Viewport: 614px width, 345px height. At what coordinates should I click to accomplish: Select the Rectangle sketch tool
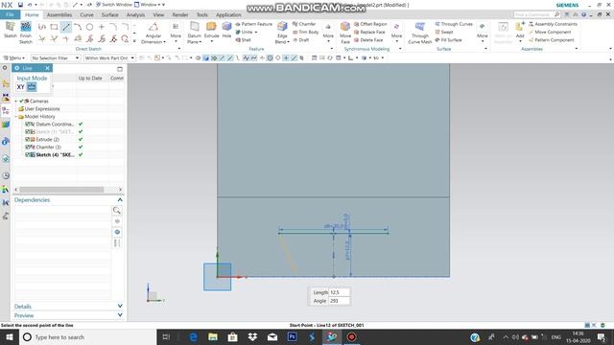[x=54, y=27]
